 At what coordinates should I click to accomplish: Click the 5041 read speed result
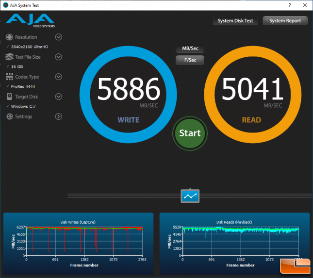[252, 89]
